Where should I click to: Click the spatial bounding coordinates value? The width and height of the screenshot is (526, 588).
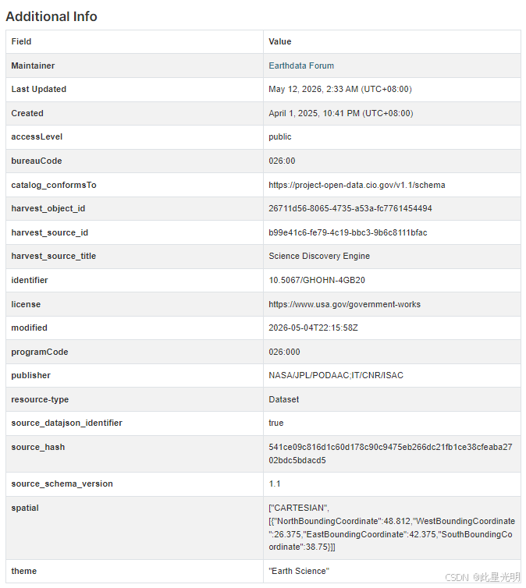[x=392, y=527]
